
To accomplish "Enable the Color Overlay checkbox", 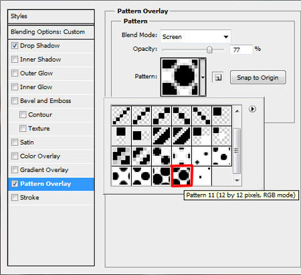I will (15, 156).
